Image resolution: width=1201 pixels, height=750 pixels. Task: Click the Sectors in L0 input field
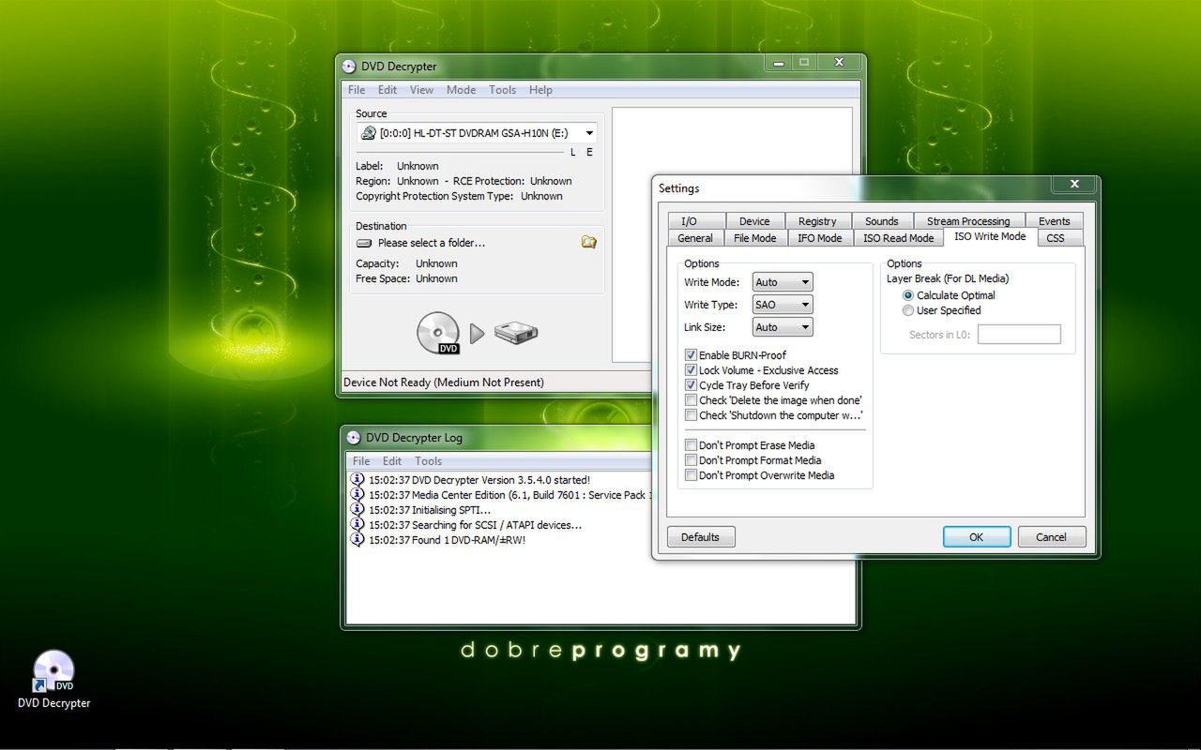(x=1019, y=335)
